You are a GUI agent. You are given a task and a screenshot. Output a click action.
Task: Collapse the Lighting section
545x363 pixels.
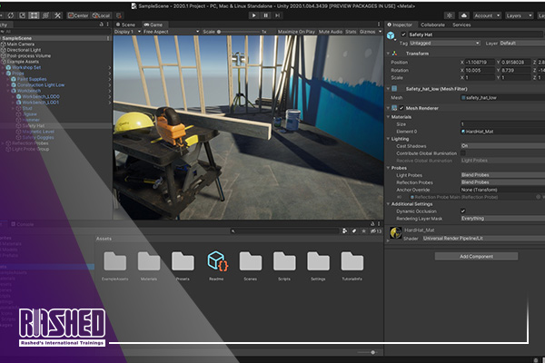coord(388,139)
